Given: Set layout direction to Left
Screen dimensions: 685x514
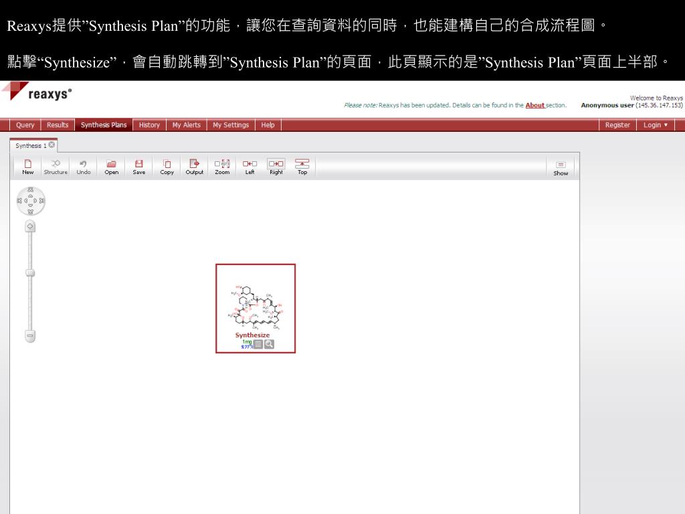Looking at the screenshot, I should tap(250, 167).
